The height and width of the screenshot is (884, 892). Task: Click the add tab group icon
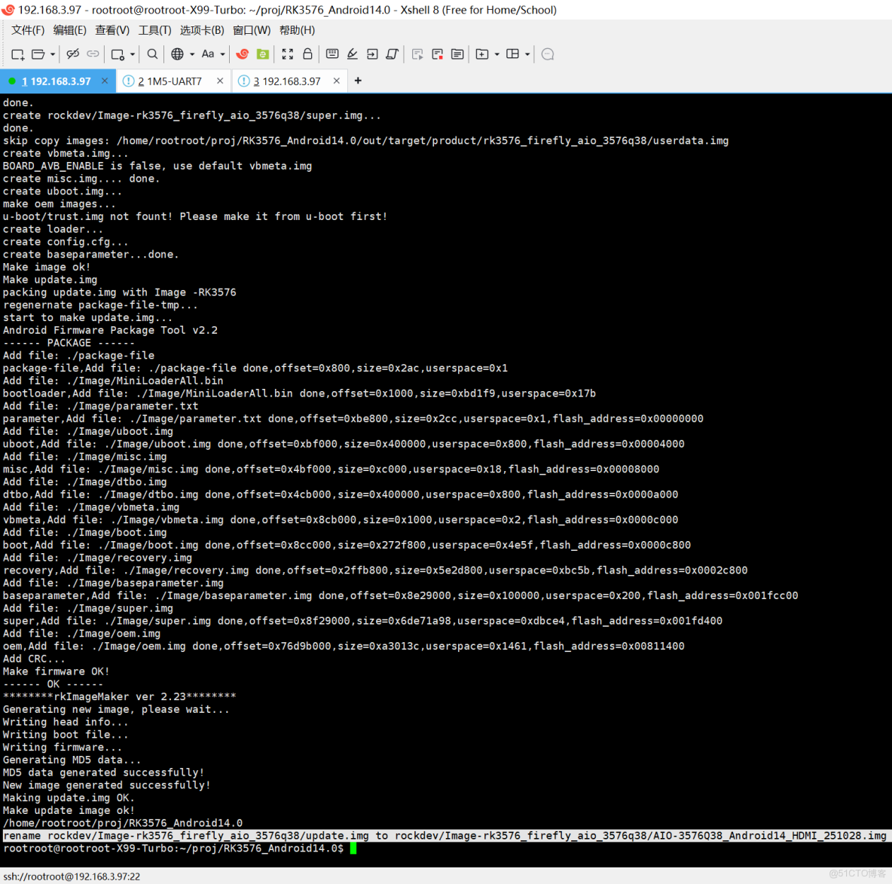(x=482, y=54)
